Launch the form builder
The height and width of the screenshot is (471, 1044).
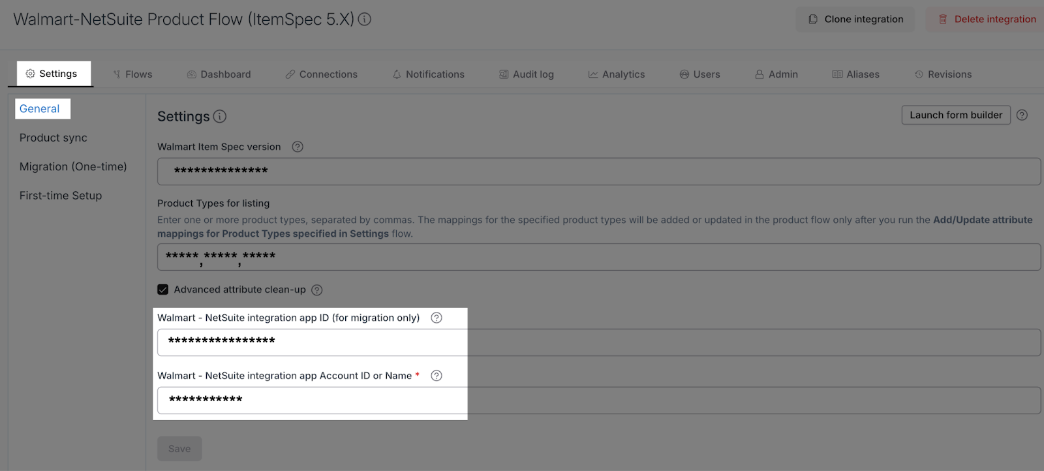[956, 115]
